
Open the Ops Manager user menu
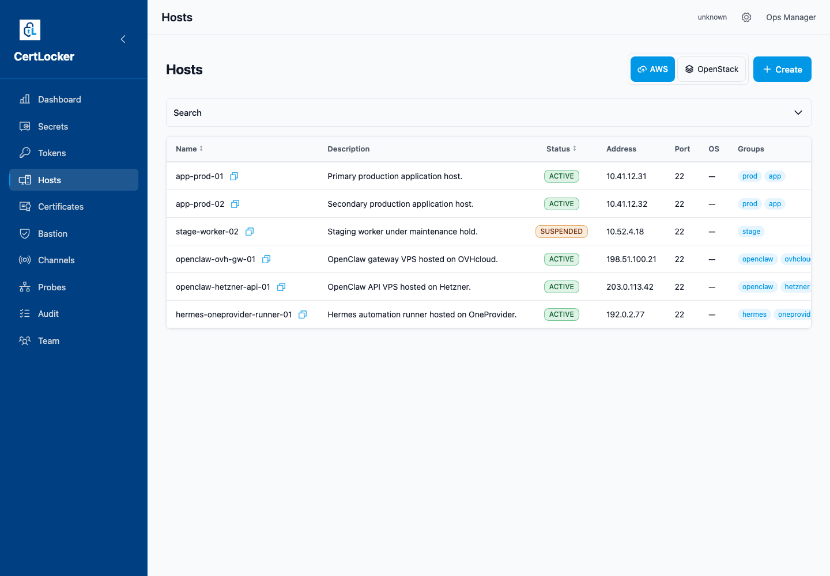(791, 17)
